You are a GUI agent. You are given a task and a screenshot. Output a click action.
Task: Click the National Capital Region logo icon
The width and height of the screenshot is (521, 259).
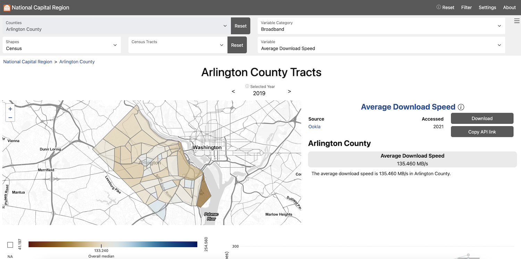tap(7, 7)
